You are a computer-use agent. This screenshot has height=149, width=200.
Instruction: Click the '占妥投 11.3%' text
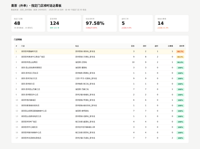163,28
